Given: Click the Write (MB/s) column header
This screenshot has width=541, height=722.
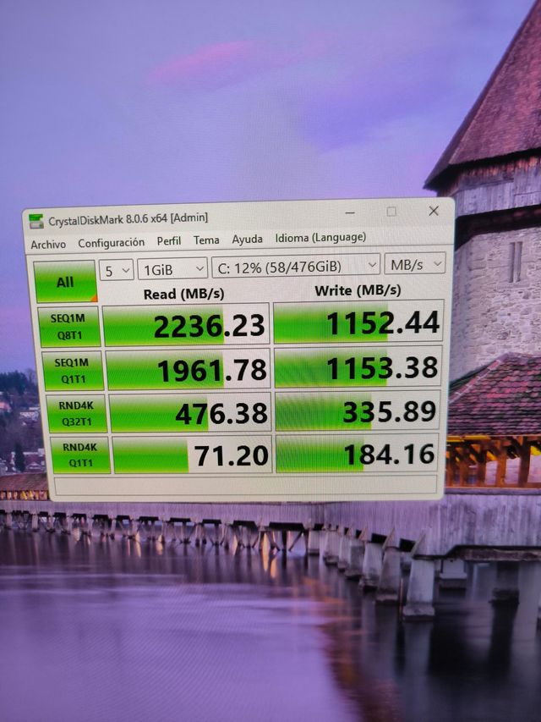Looking at the screenshot, I should [x=358, y=290].
